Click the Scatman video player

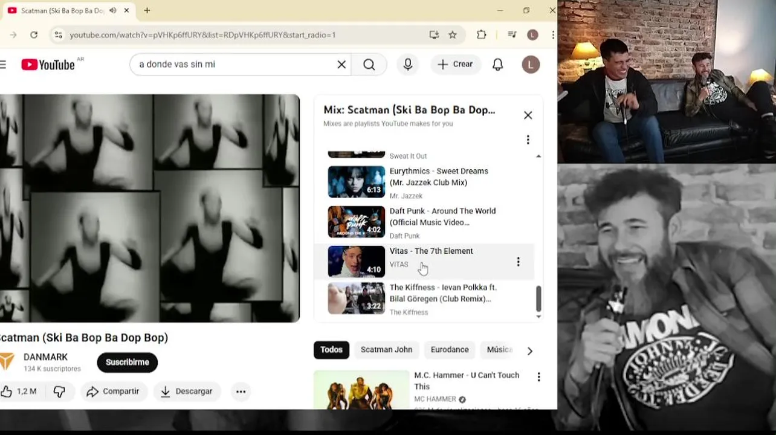coord(150,208)
